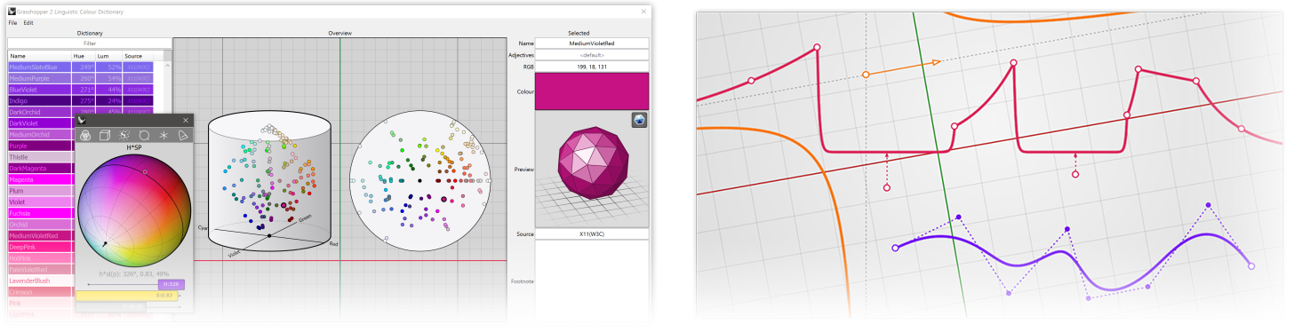Open the Edit menu
The height and width of the screenshot is (332, 1310).
[28, 22]
